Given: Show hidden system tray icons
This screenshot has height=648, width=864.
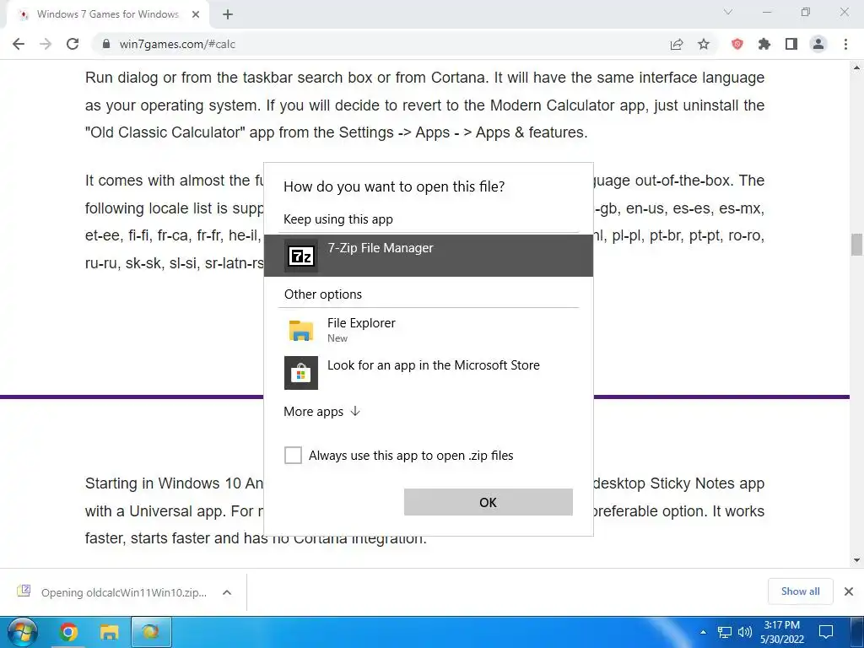Looking at the screenshot, I should [703, 633].
